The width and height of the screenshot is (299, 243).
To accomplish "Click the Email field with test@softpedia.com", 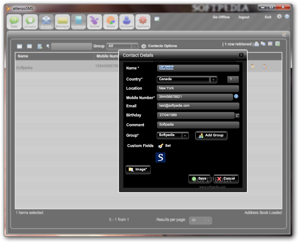I will coord(198,106).
